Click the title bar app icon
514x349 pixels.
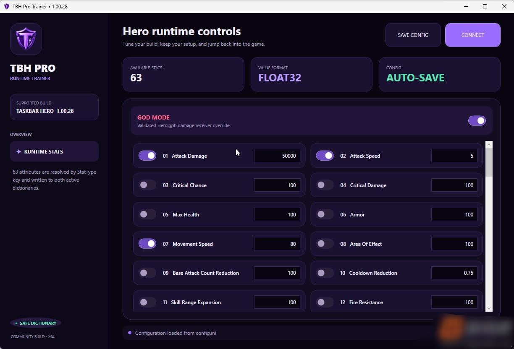pyautogui.click(x=6, y=6)
